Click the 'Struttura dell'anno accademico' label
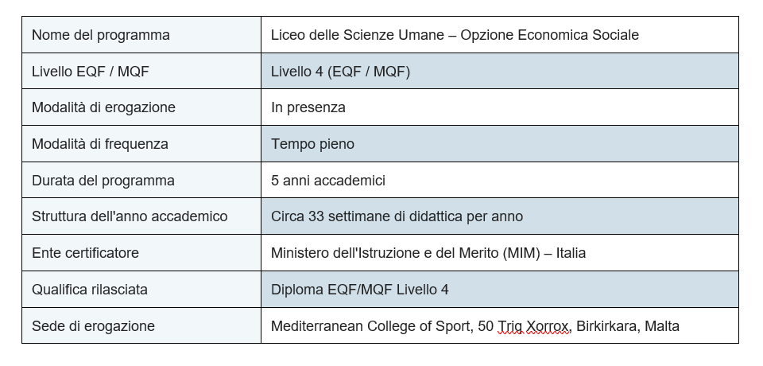 point(130,216)
